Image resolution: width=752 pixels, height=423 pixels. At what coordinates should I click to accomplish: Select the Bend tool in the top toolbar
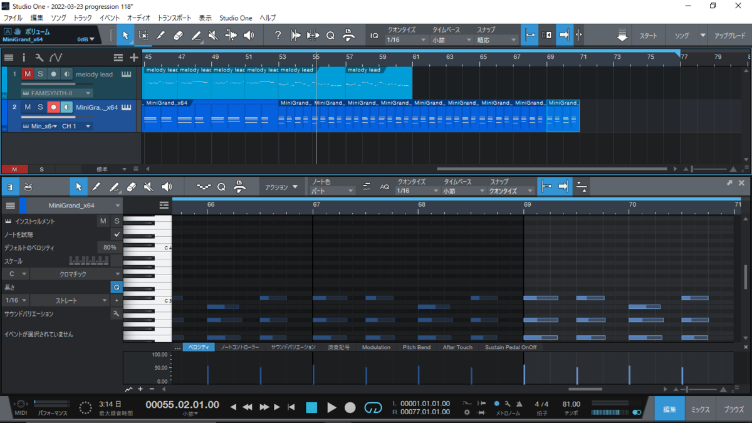click(x=231, y=36)
